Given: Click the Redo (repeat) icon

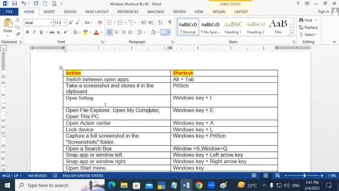Looking at the screenshot, I should tap(36, 4).
